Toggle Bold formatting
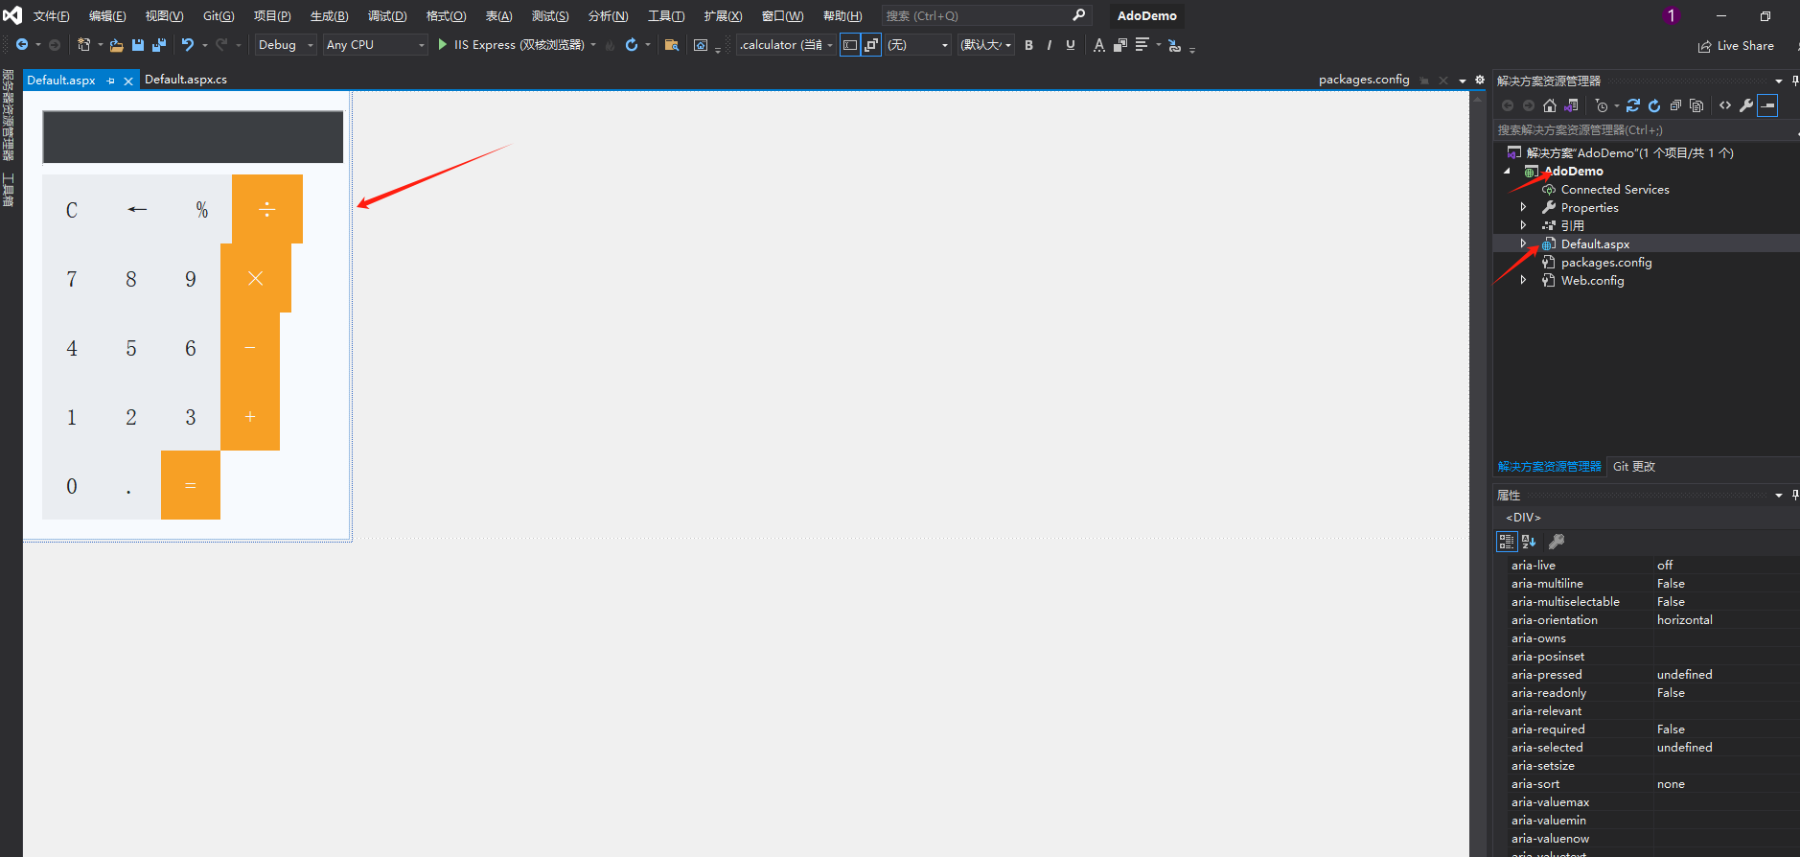The height and width of the screenshot is (857, 1800). click(x=1029, y=45)
